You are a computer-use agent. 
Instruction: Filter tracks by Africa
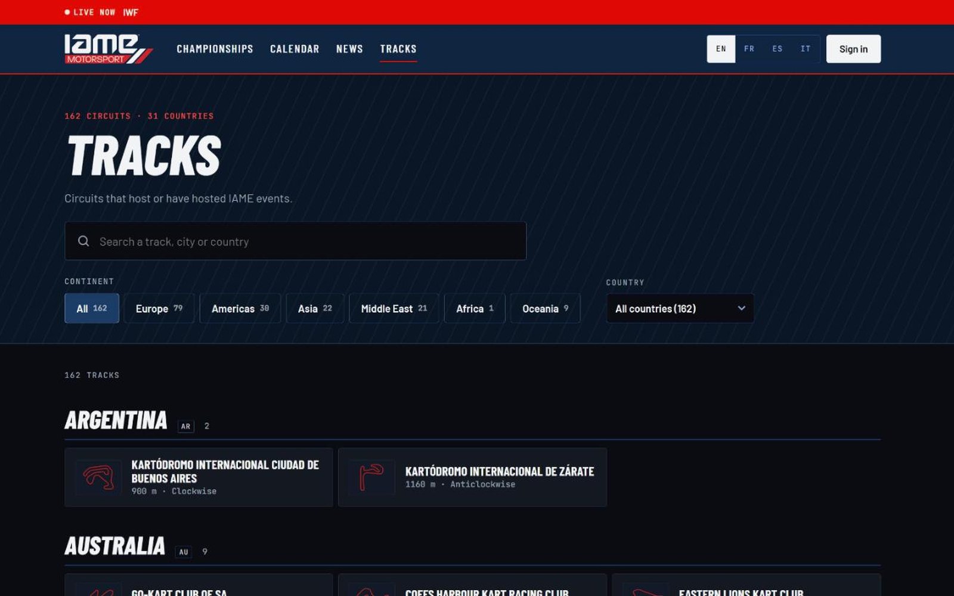click(475, 308)
